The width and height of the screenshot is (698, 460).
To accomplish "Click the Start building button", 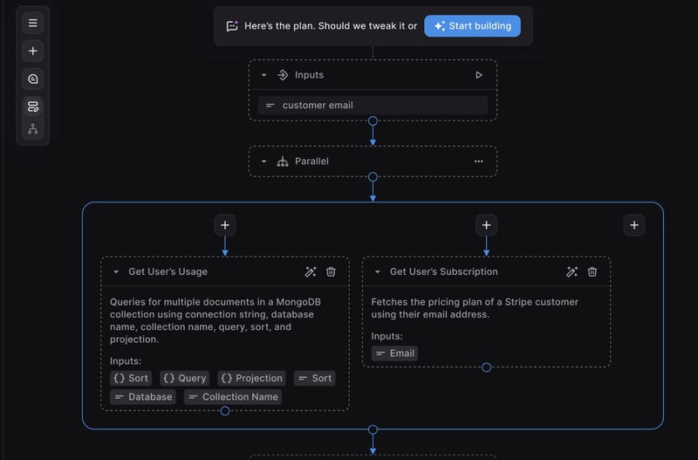I will [472, 26].
